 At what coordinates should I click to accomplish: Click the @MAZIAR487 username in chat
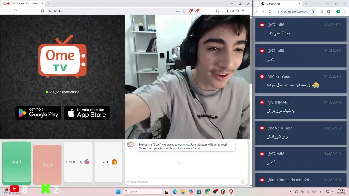click(x=280, y=128)
